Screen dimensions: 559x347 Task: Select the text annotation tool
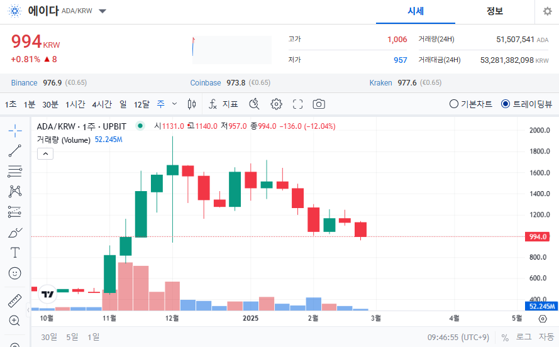(15, 253)
